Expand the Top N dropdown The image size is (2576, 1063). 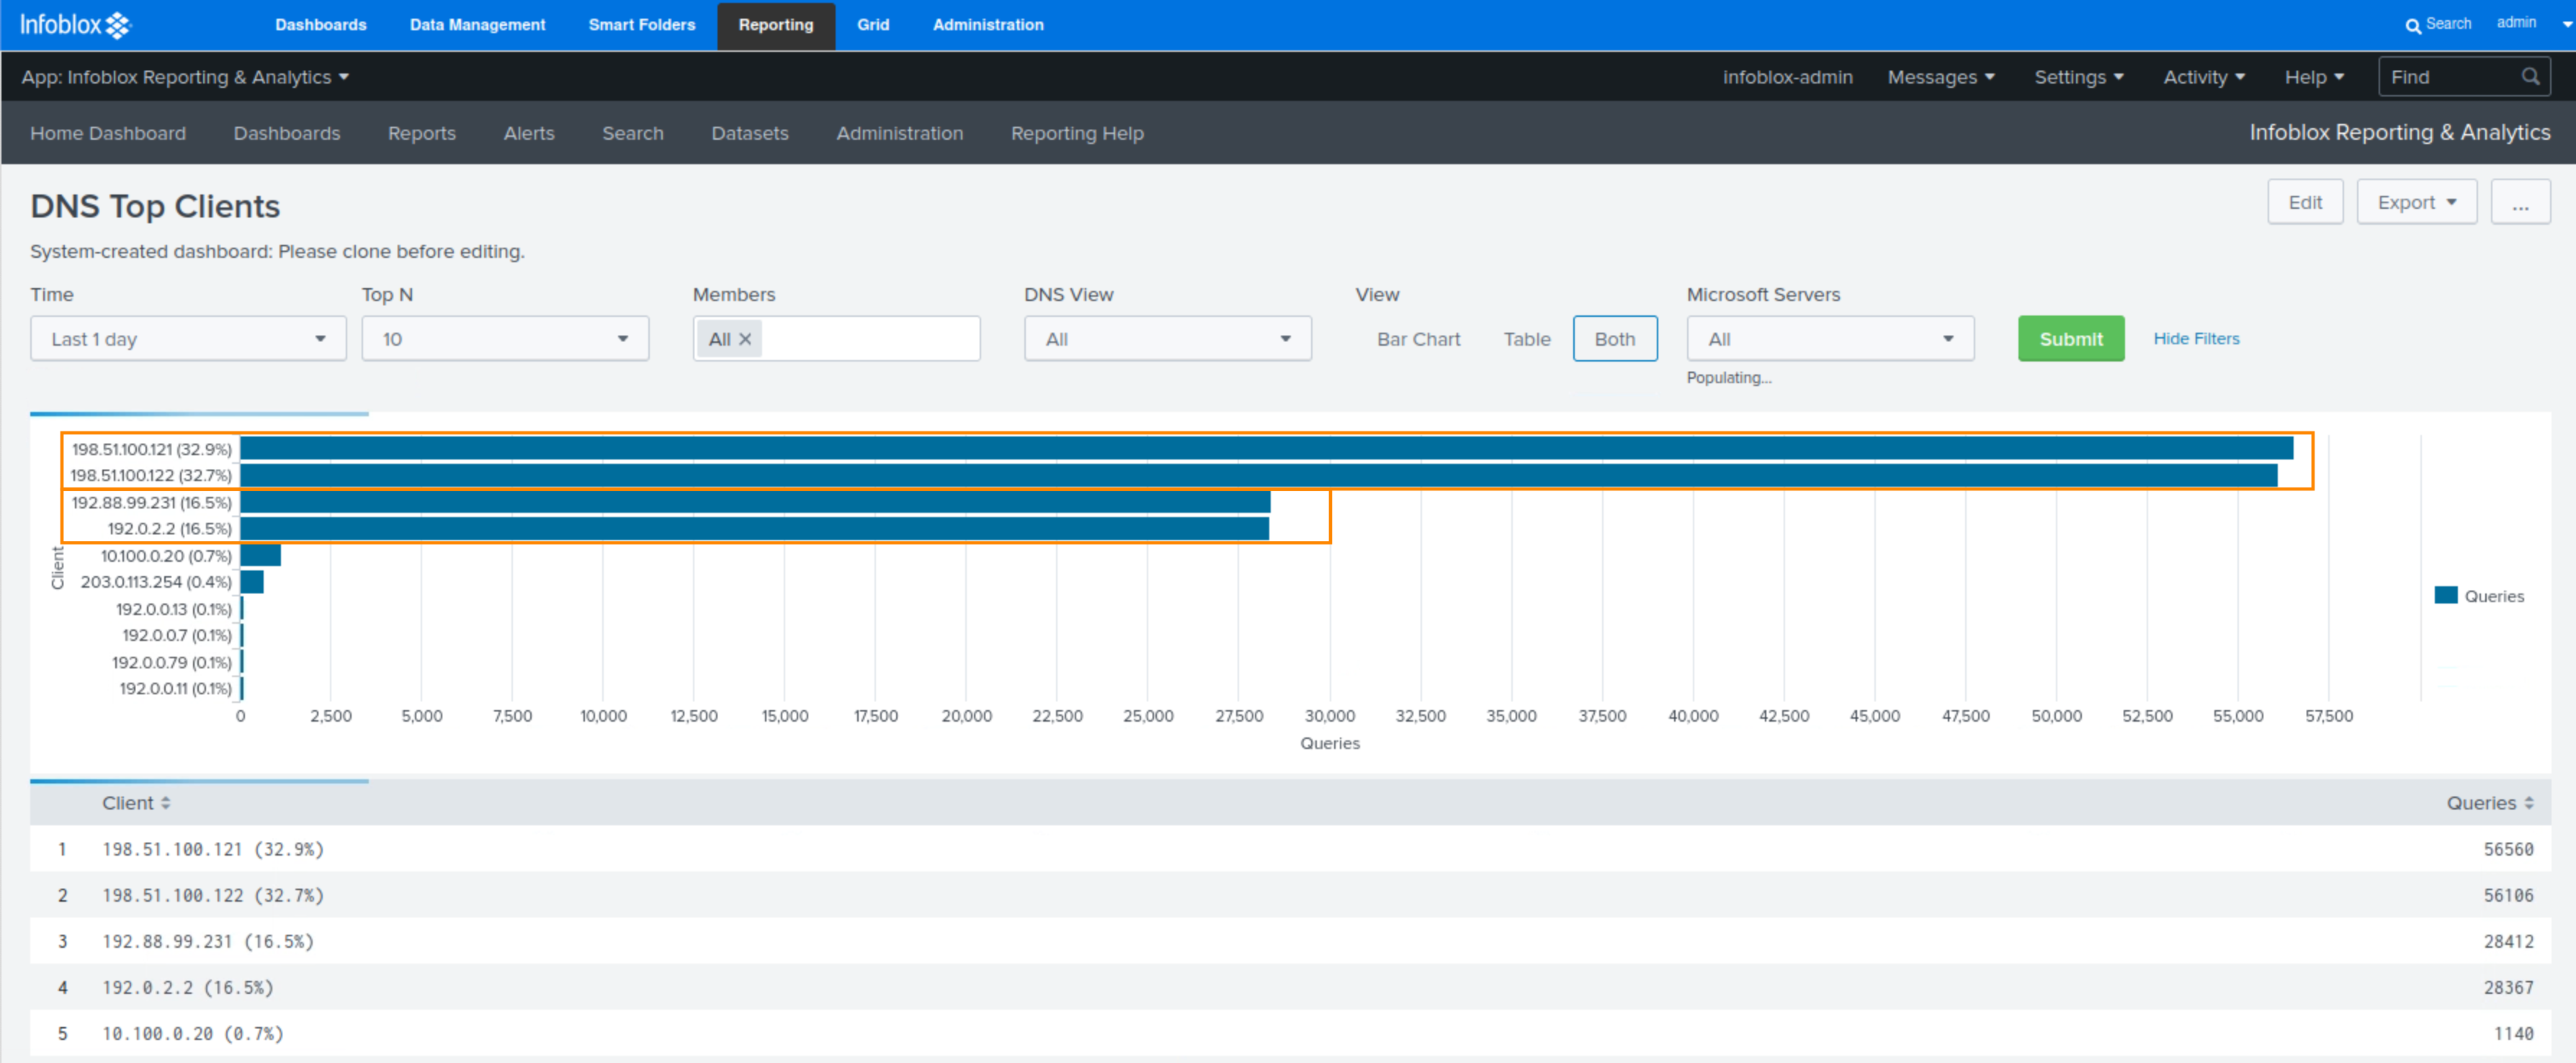pos(504,339)
